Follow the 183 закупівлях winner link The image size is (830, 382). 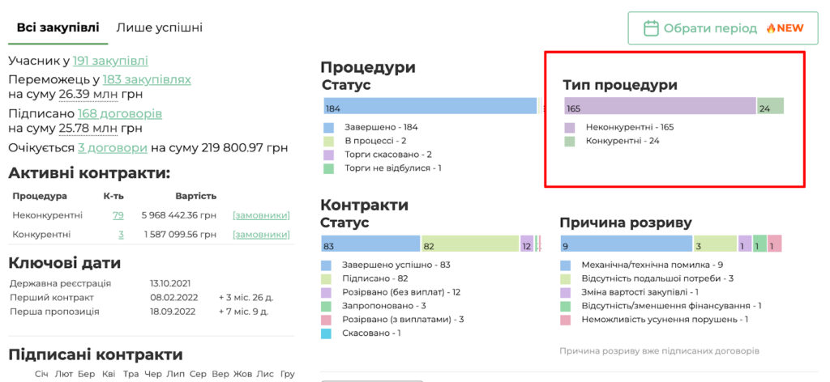[x=147, y=79]
